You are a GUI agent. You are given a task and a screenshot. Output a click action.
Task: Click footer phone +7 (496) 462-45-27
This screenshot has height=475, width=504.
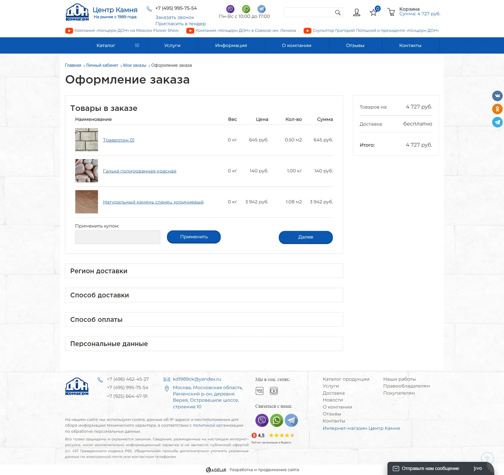coord(128,379)
